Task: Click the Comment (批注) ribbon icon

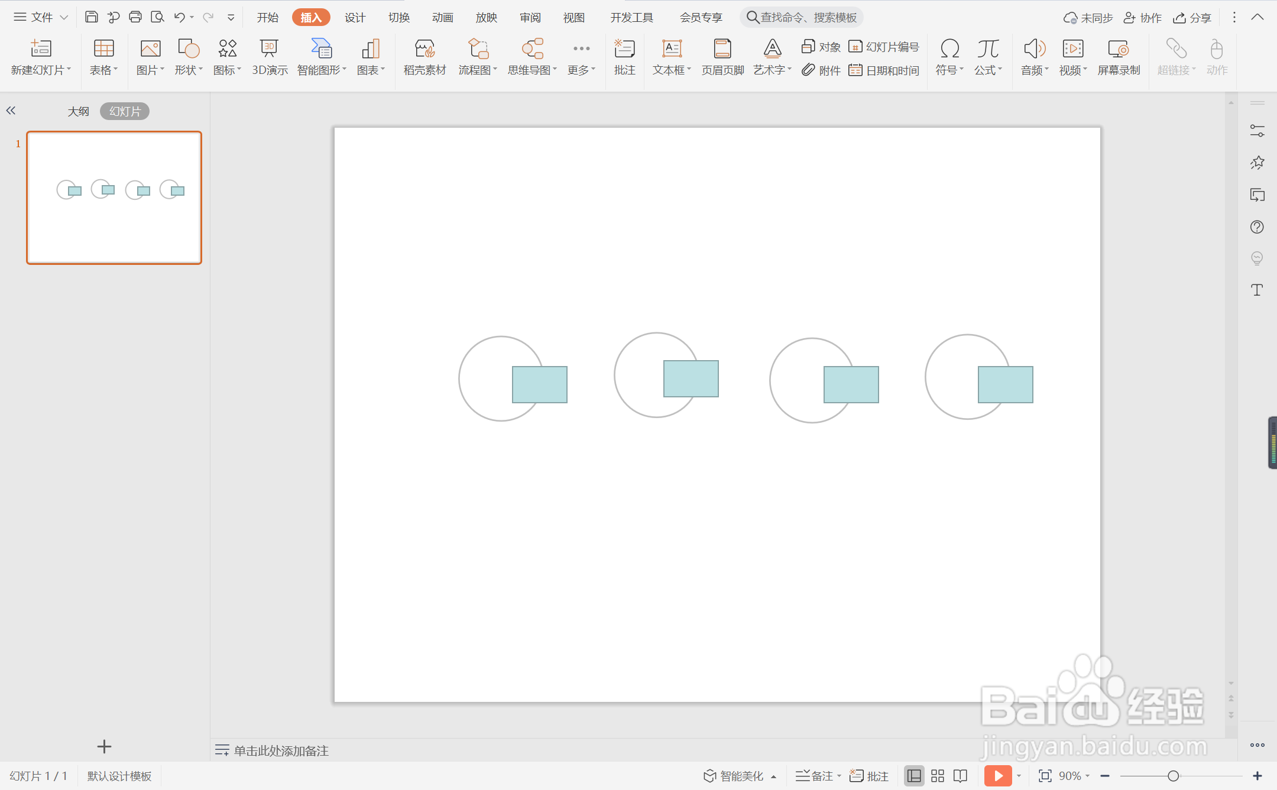Action: 624,48
